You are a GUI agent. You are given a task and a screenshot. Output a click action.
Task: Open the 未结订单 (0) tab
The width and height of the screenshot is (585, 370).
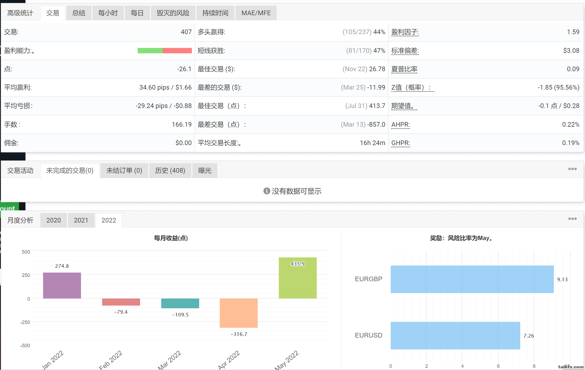124,171
